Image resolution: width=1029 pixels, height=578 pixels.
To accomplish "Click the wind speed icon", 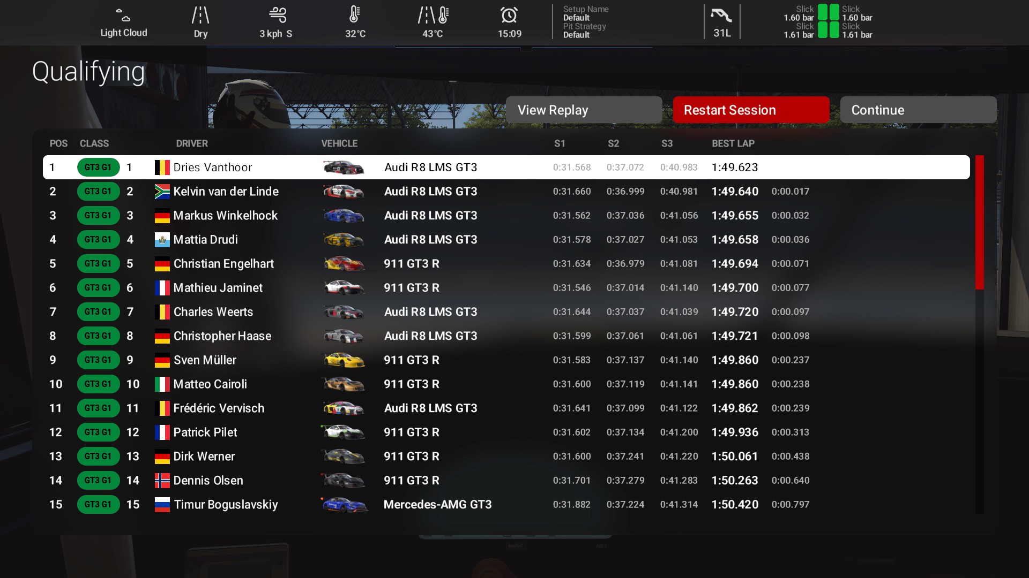I will point(277,14).
